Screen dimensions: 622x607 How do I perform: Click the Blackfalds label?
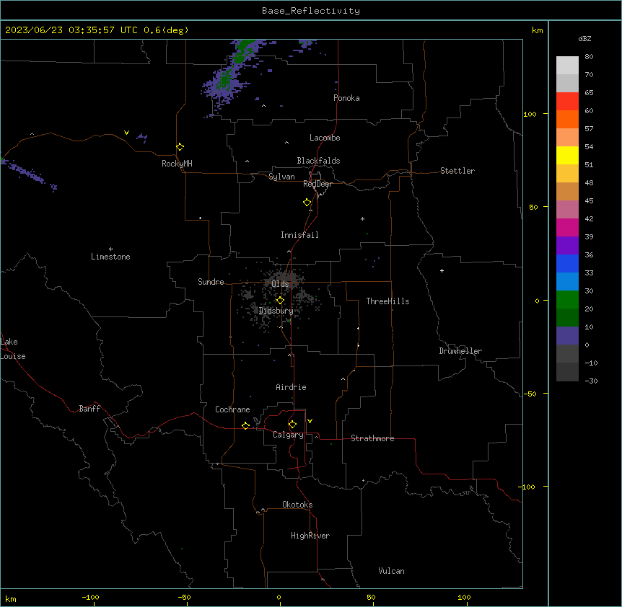tap(318, 161)
